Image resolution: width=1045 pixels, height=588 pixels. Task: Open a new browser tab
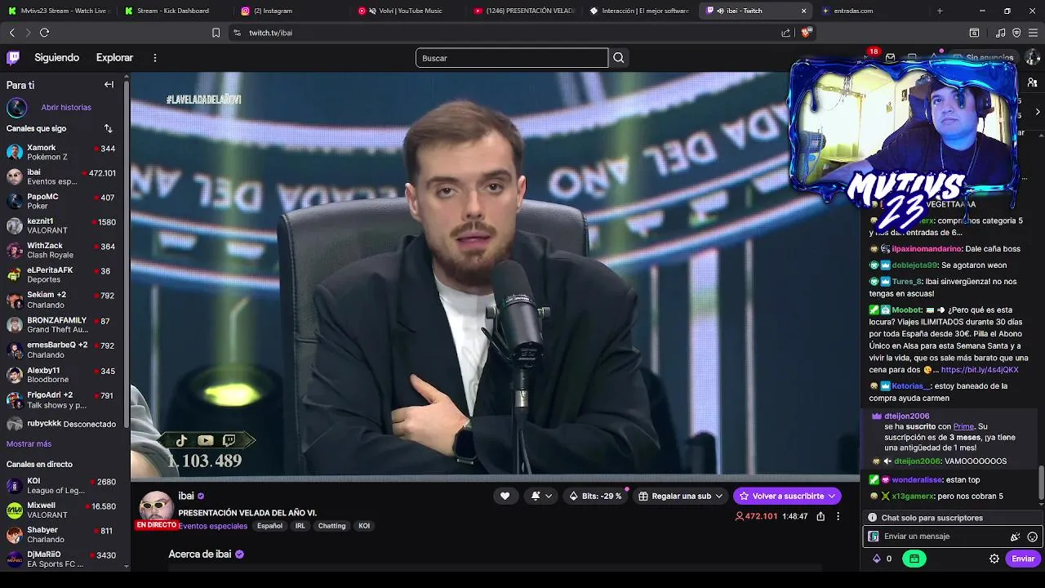(940, 11)
